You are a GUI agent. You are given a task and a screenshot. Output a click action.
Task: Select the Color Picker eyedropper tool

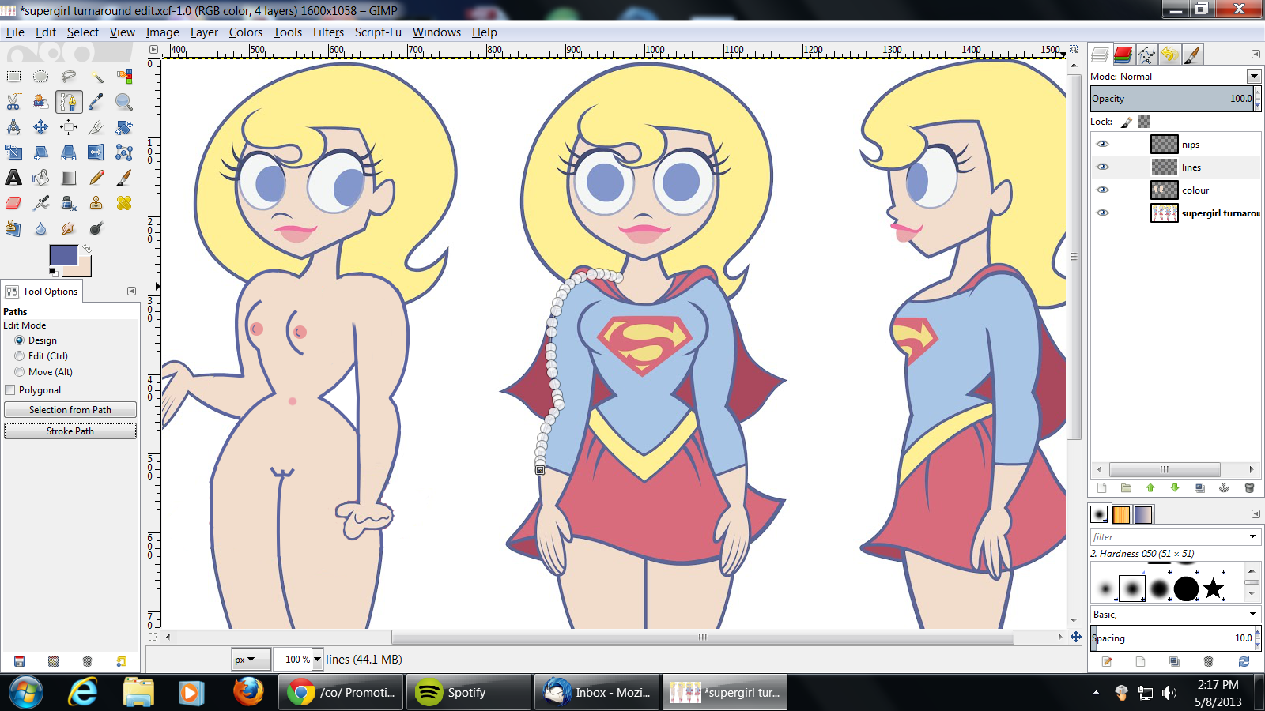tap(96, 102)
